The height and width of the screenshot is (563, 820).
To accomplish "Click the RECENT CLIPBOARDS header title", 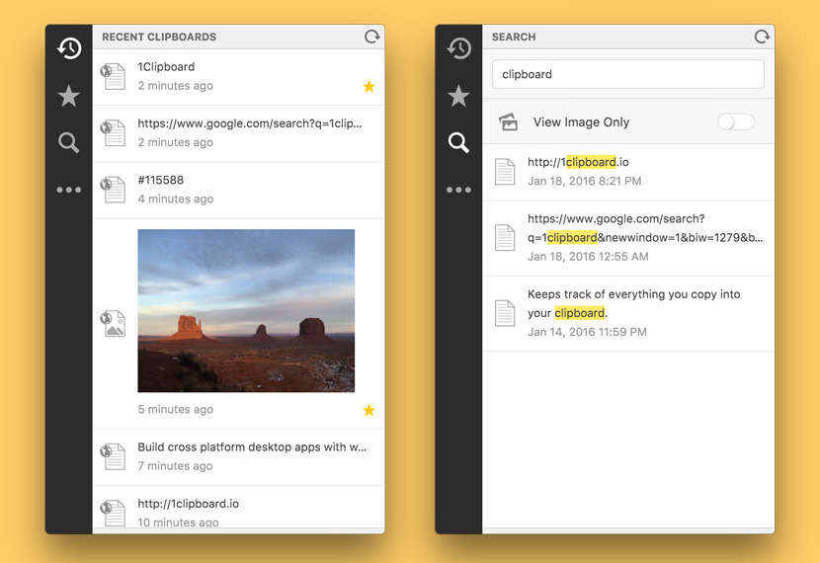I will [159, 38].
